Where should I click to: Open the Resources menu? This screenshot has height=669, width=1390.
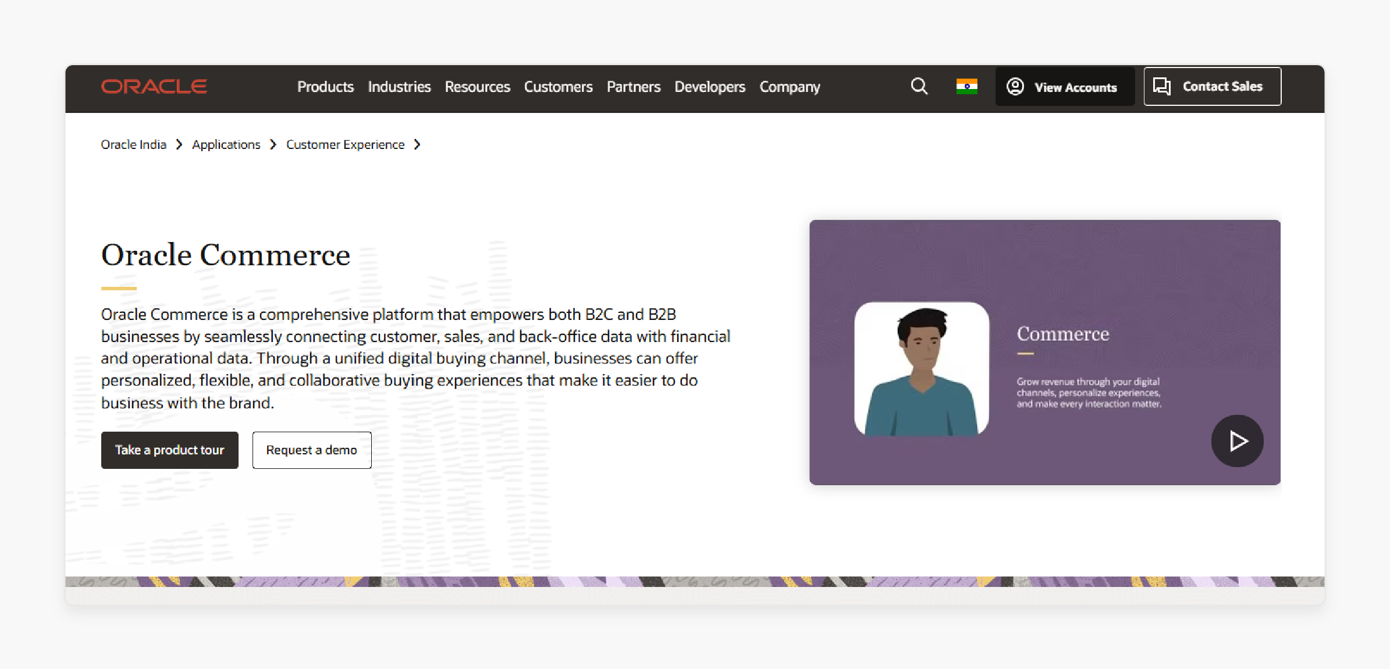click(x=477, y=87)
